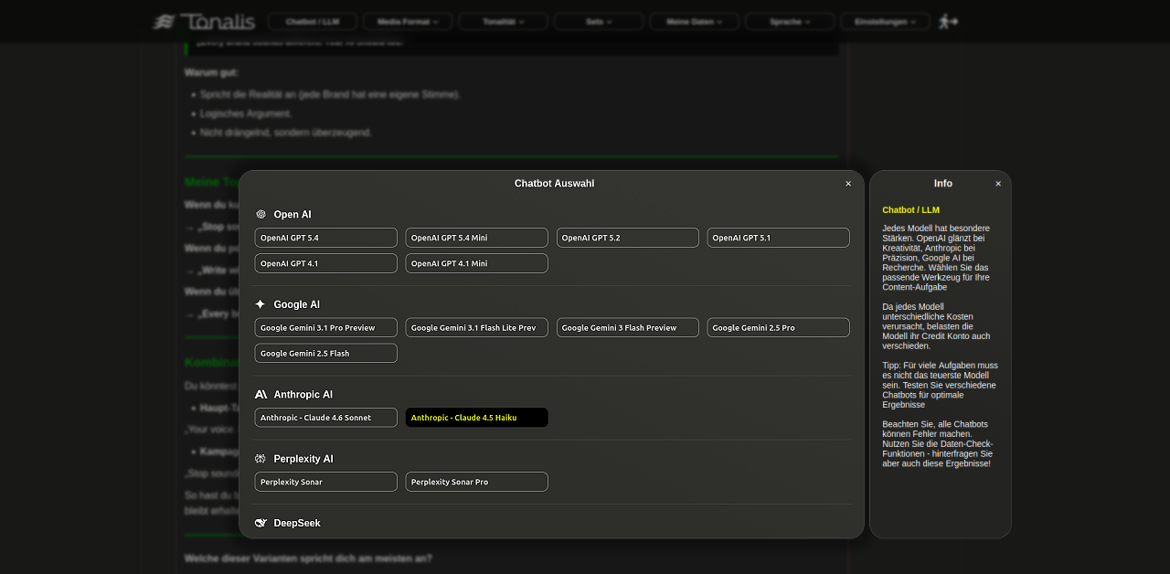
Task: Select Perplexity Sonar model
Action: pos(326,482)
